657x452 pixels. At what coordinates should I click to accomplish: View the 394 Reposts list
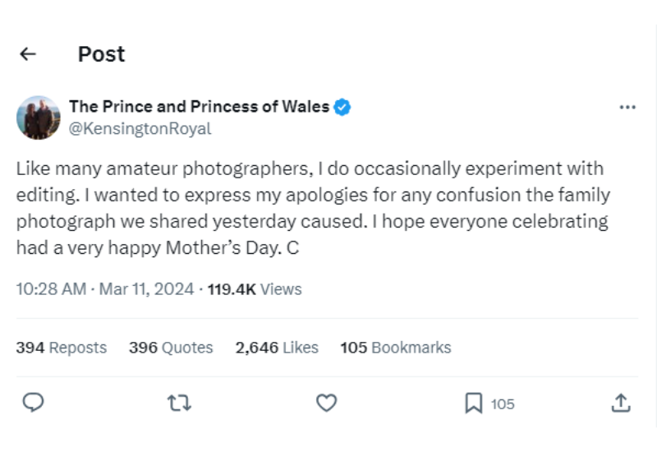coord(62,348)
